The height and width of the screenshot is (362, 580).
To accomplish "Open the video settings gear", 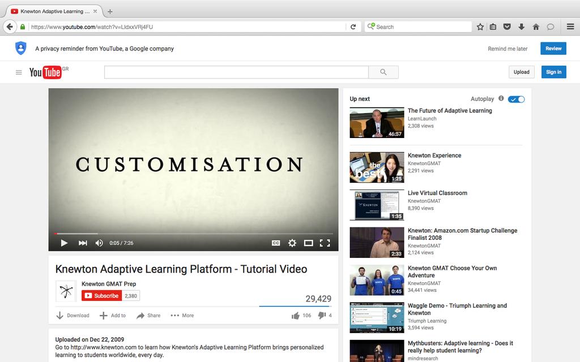I will [292, 243].
